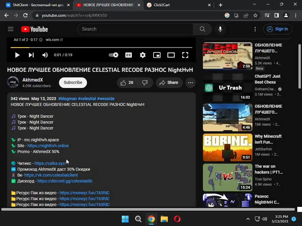Play the video with the play button
The image size is (302, 226).
(x=17, y=55)
